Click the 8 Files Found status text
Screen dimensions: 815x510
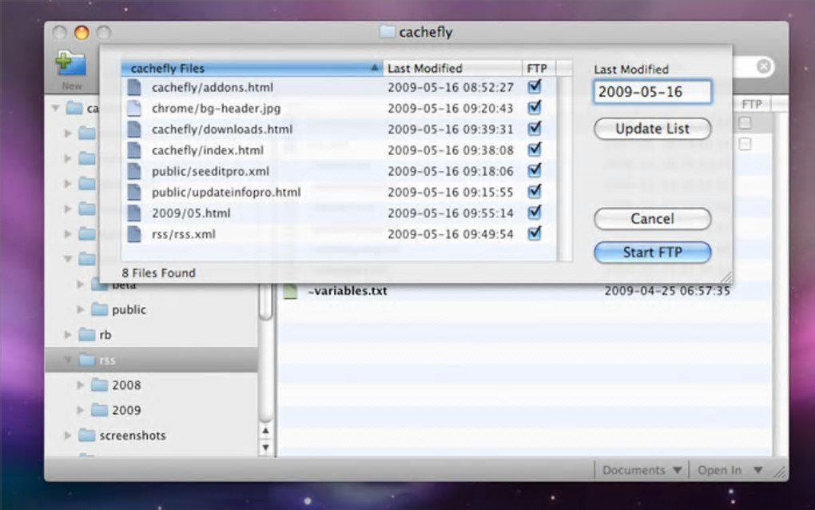click(x=158, y=273)
